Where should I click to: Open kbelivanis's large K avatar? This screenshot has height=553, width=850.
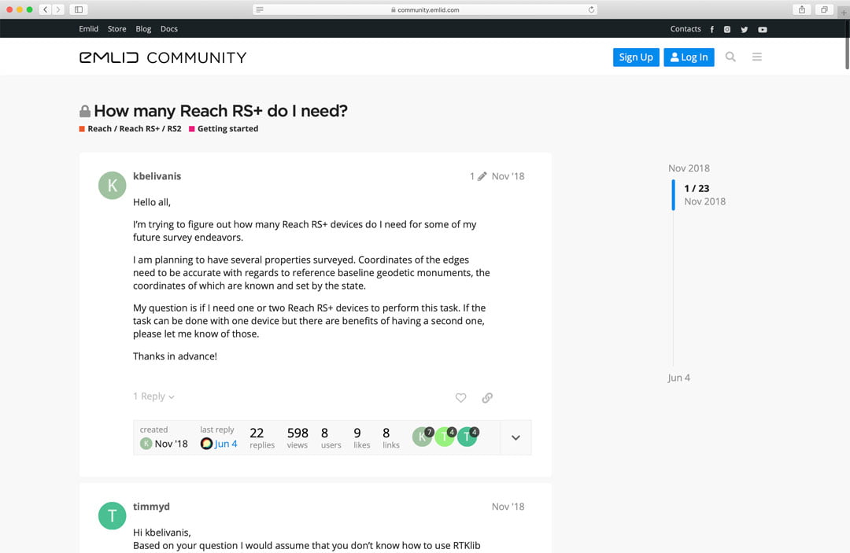point(113,185)
